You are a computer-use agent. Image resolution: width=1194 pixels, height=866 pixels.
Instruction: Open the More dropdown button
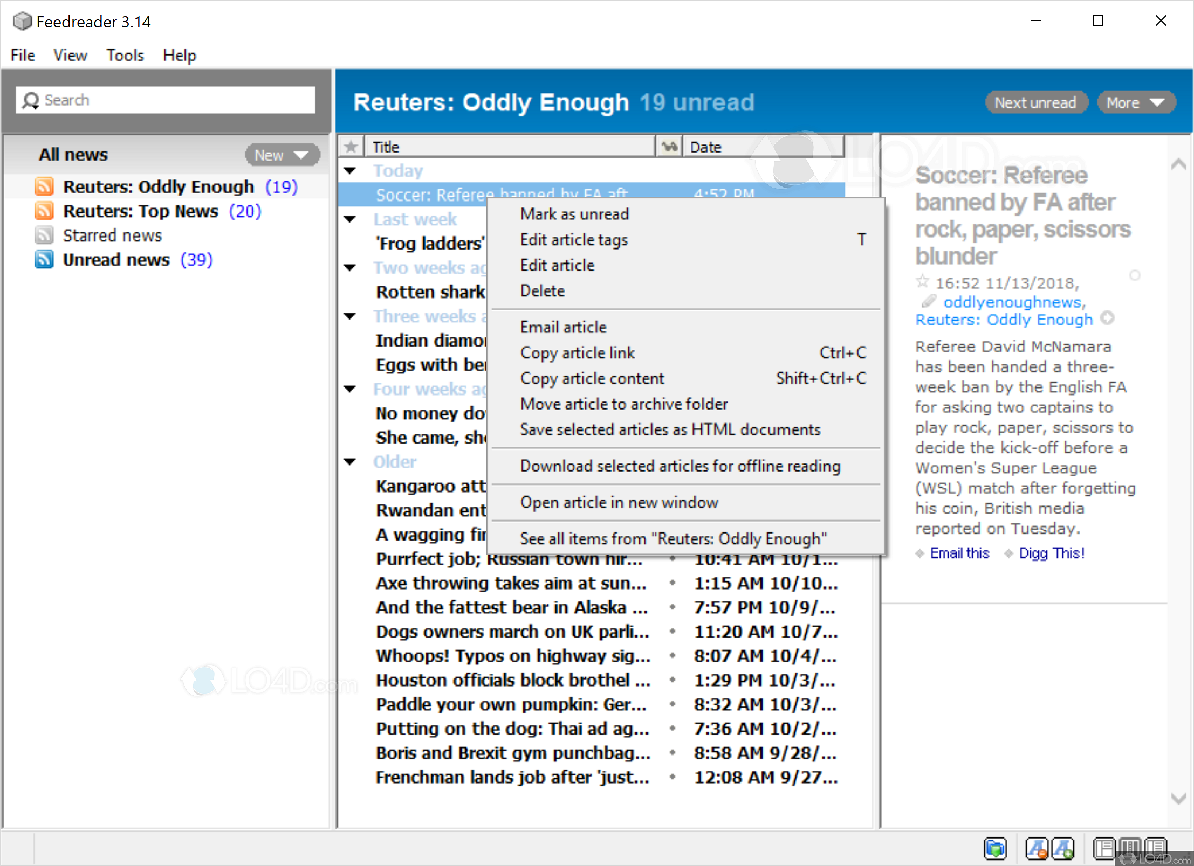[1136, 102]
